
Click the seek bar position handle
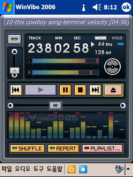point(56,106)
